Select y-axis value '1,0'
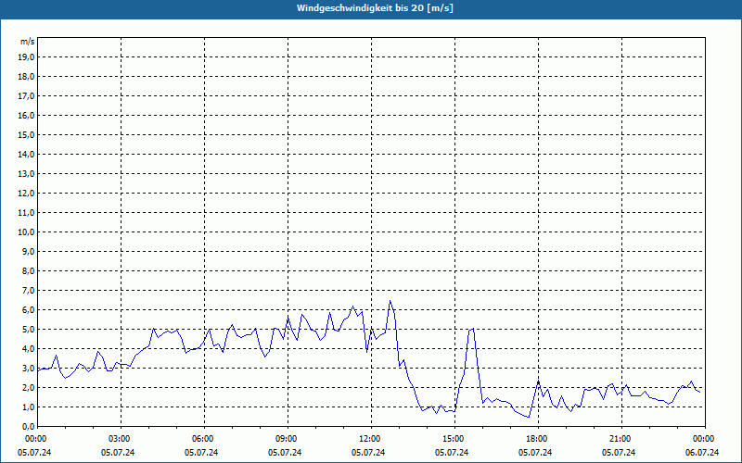The image size is (742, 463). 29,407
